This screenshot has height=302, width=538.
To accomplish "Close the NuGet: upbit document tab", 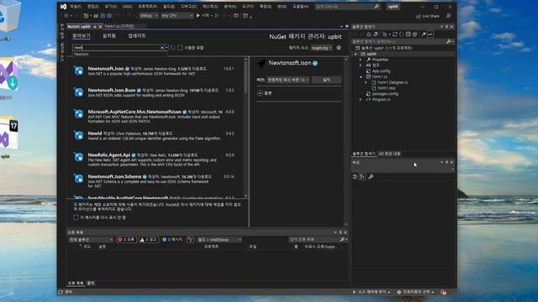I will tap(100, 26).
